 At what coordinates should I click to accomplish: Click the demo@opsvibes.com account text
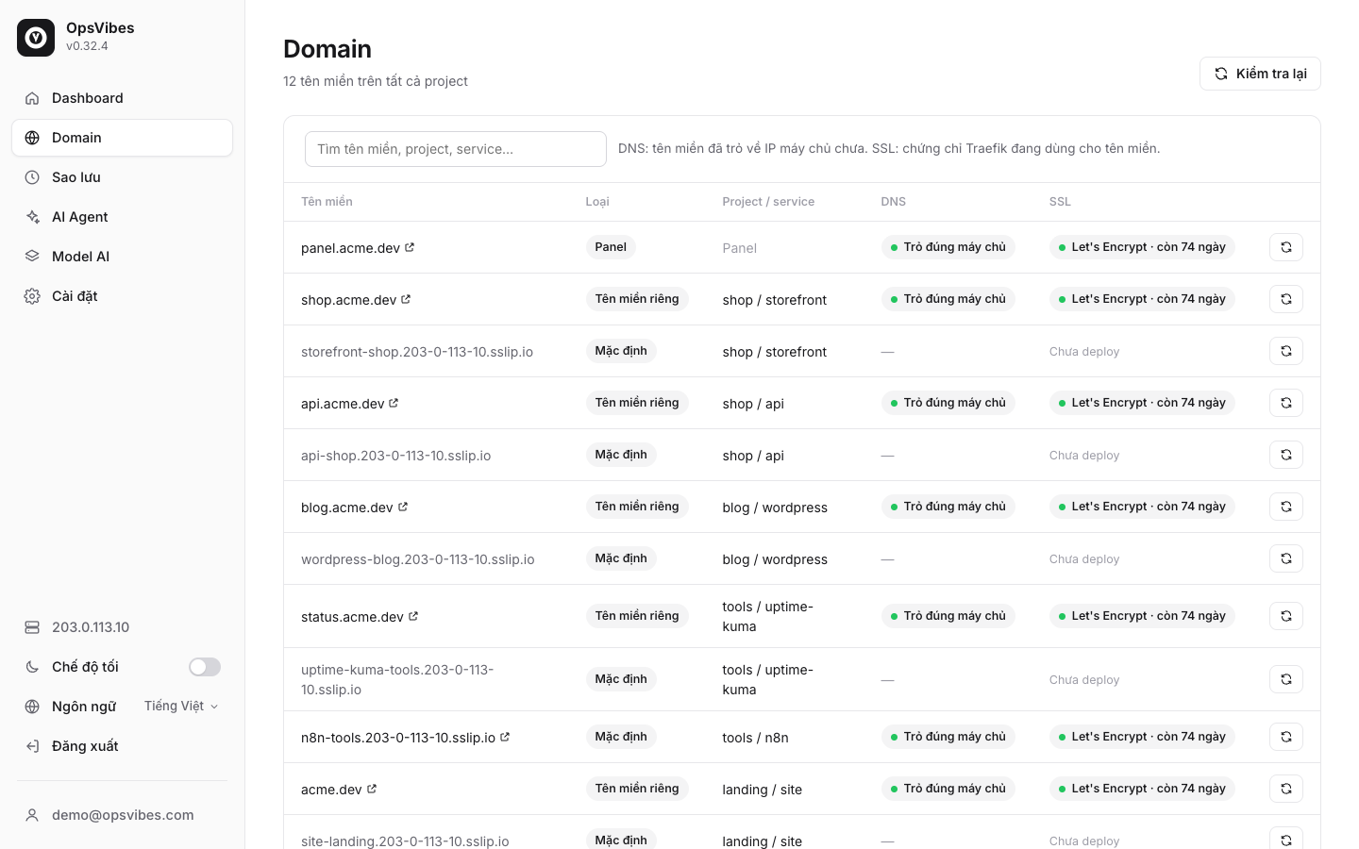[123, 815]
